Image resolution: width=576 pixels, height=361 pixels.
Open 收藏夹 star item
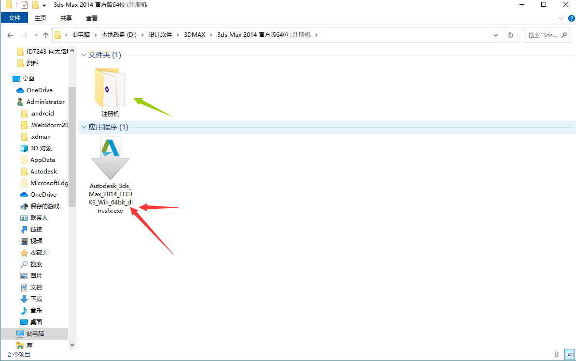point(34,253)
